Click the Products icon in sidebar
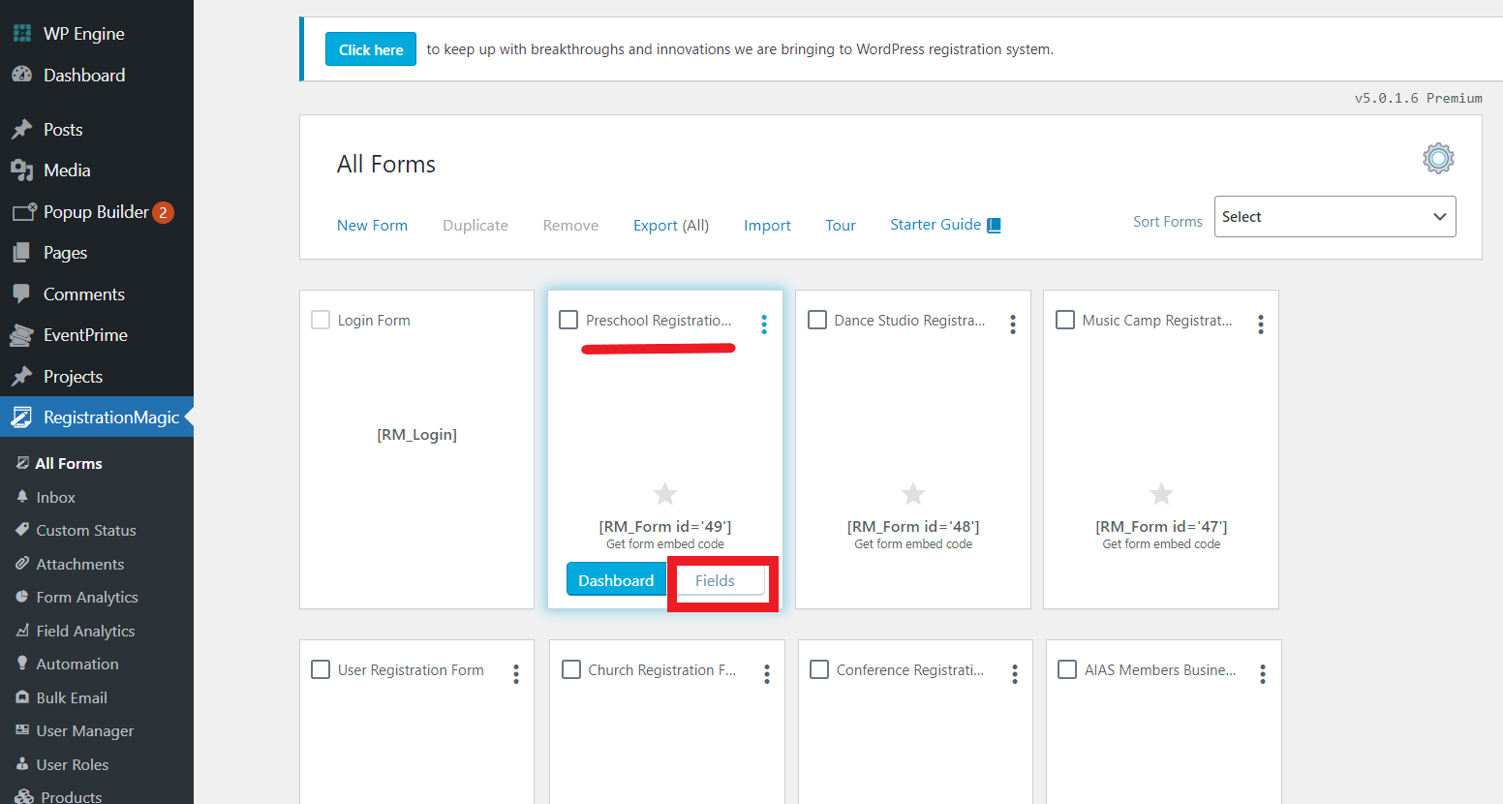Viewport: 1503px width, 804px height. 24,796
